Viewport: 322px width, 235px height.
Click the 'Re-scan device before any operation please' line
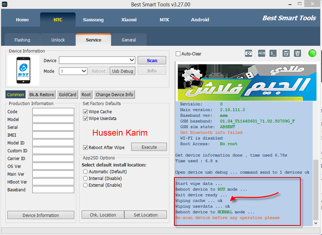(227, 218)
